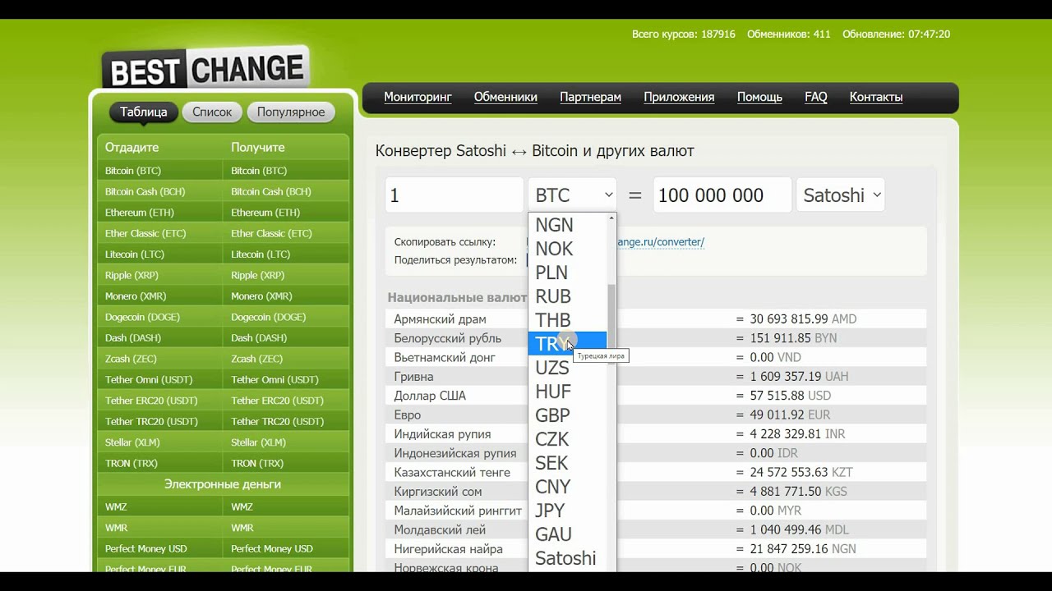The height and width of the screenshot is (591, 1052).
Task: Choose Satoshi in the open currency list
Action: 567,558
